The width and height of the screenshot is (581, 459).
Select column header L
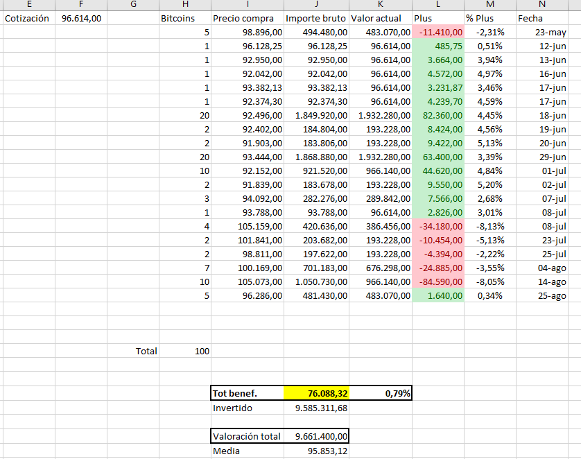coord(438,5)
